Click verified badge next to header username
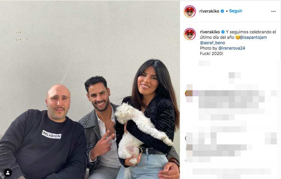Viewport: 281px width, 179px height. click(x=222, y=11)
